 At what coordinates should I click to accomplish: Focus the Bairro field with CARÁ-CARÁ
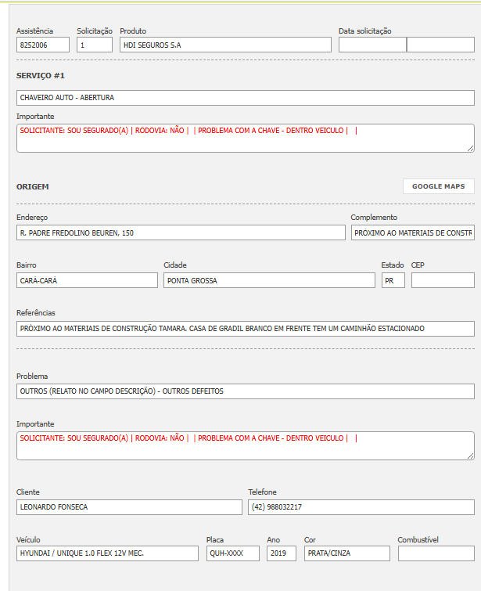tap(87, 280)
